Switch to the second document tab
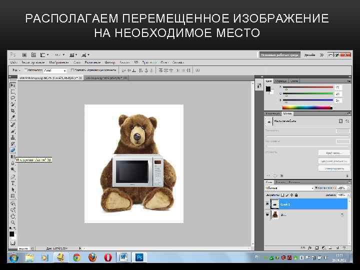 pyautogui.click(x=106, y=78)
